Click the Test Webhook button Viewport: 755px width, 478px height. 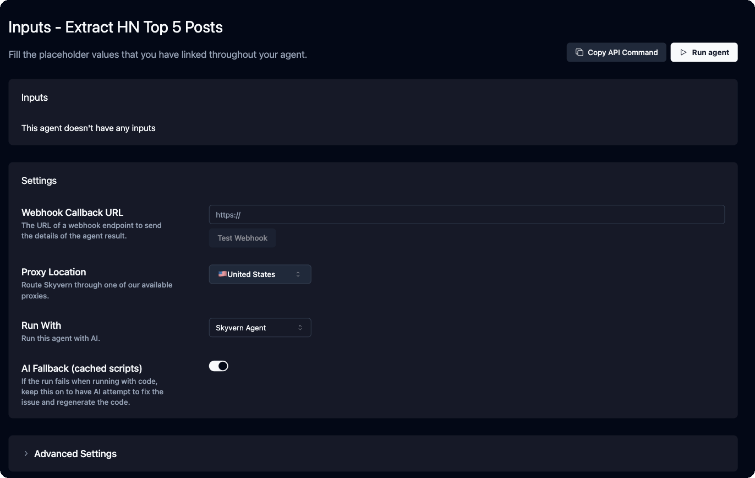pyautogui.click(x=242, y=238)
